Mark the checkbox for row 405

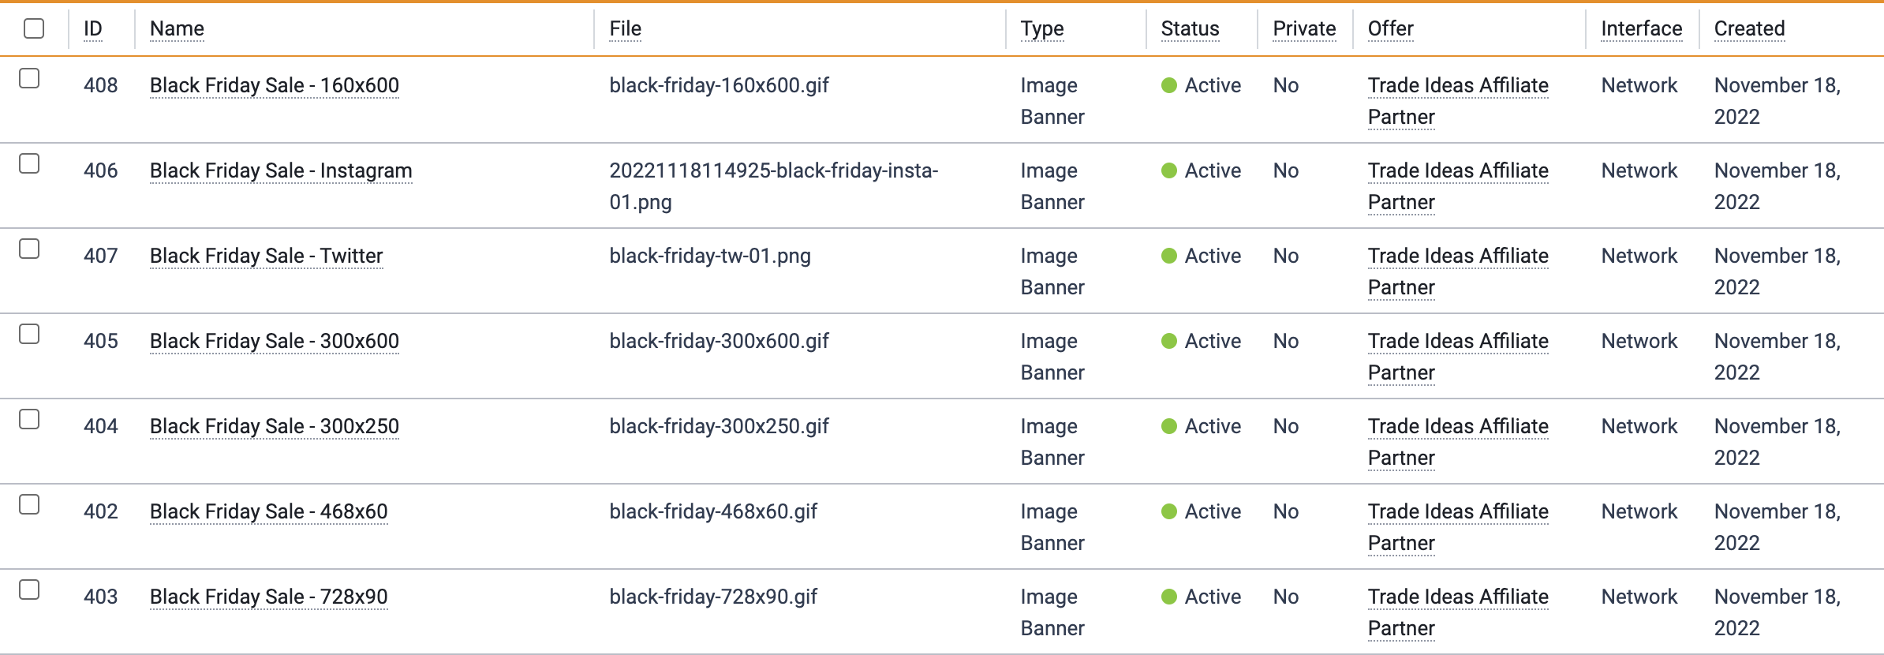pyautogui.click(x=29, y=334)
